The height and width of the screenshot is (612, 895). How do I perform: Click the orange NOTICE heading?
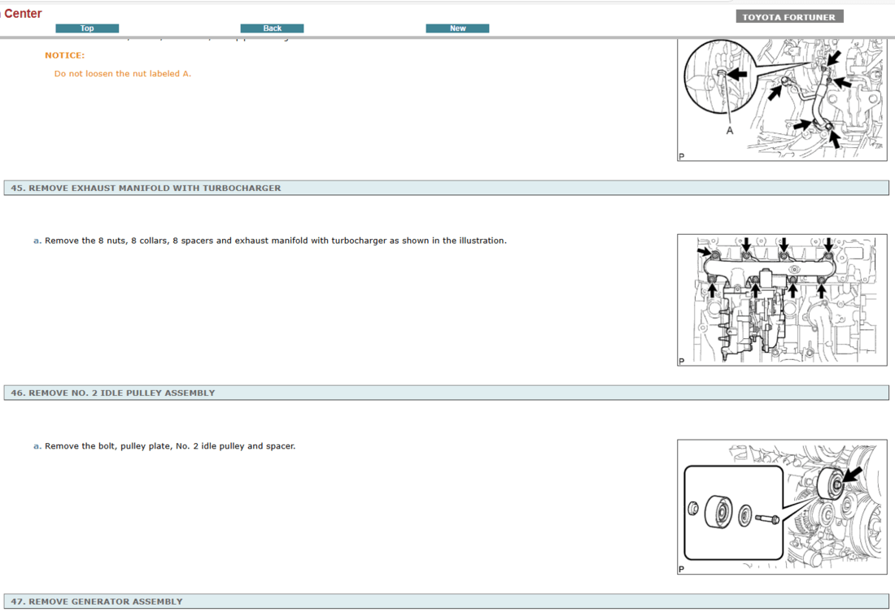(x=64, y=55)
